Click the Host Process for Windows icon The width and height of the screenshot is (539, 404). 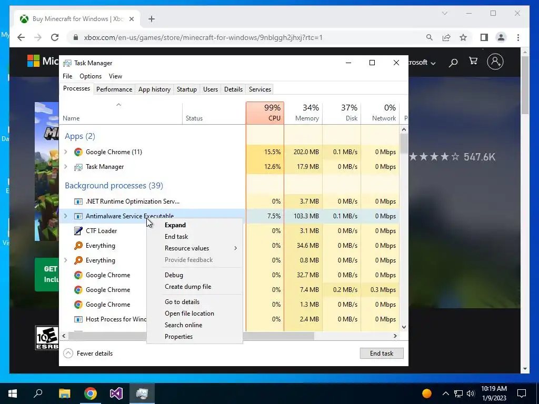78,319
